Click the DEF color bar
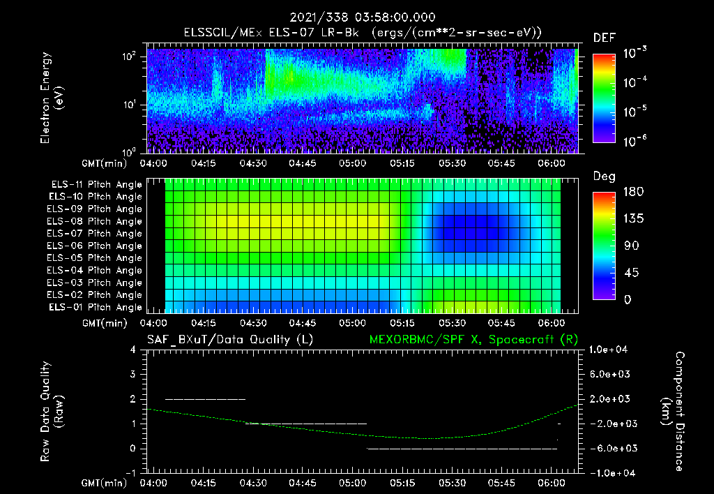 pyautogui.click(x=604, y=98)
